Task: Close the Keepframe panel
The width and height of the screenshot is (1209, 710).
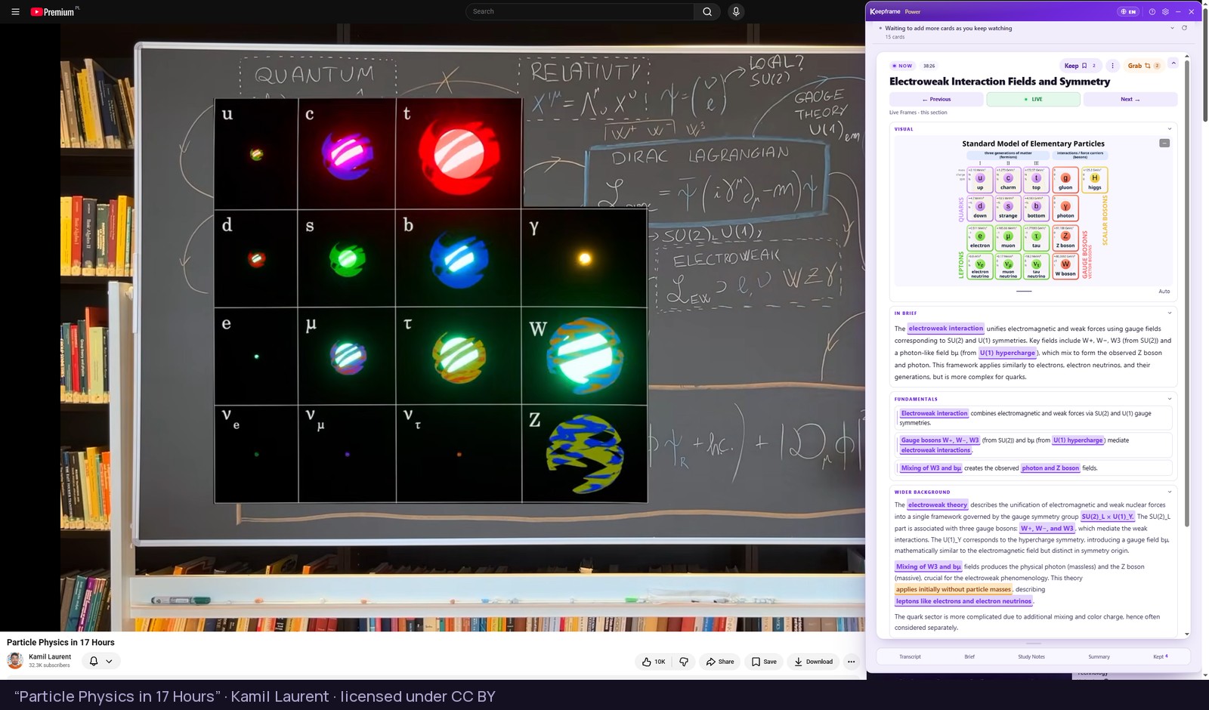Action: (1192, 11)
